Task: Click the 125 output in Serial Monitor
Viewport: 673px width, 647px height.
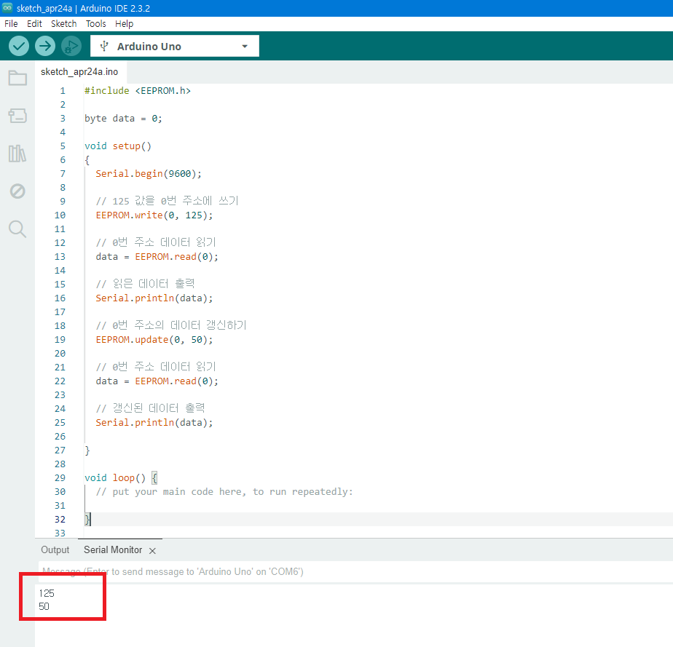Action: (x=47, y=593)
